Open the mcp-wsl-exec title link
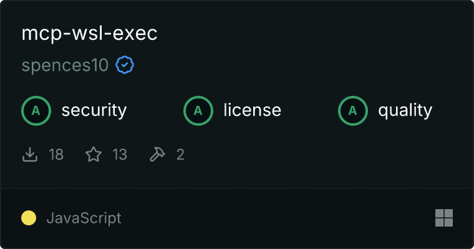The width and height of the screenshot is (474, 249). pos(89,33)
